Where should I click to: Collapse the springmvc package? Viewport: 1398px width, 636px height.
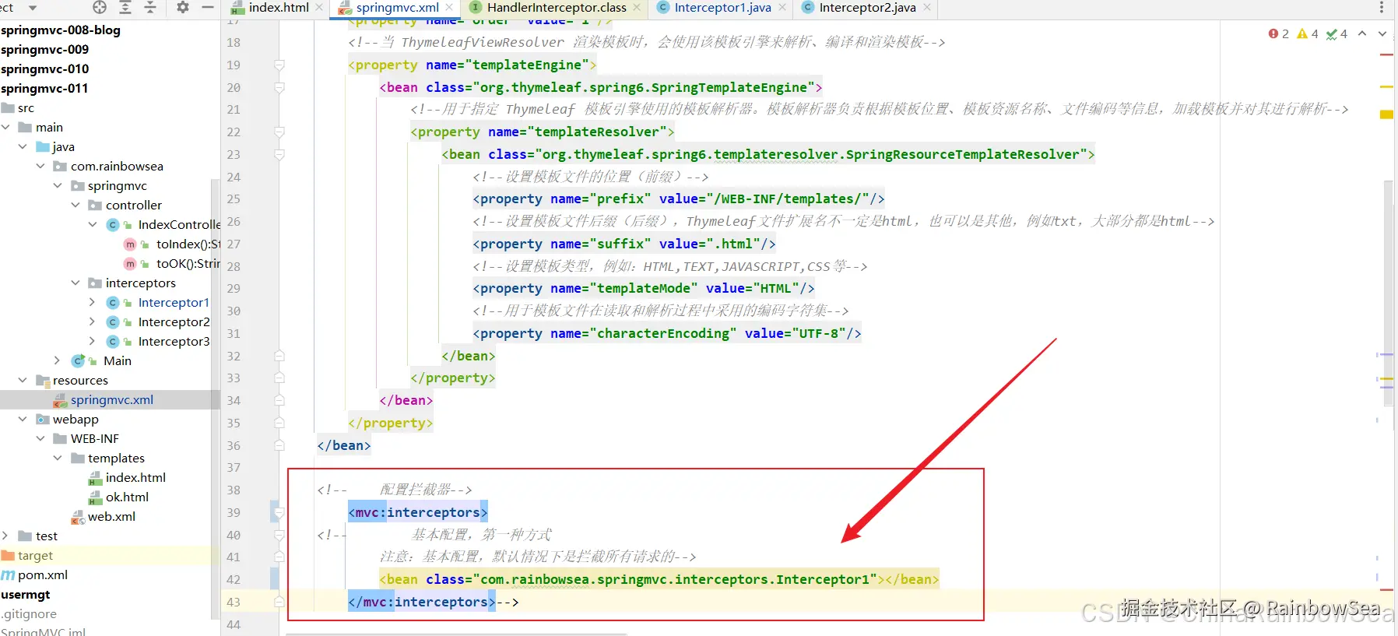pyautogui.click(x=58, y=185)
